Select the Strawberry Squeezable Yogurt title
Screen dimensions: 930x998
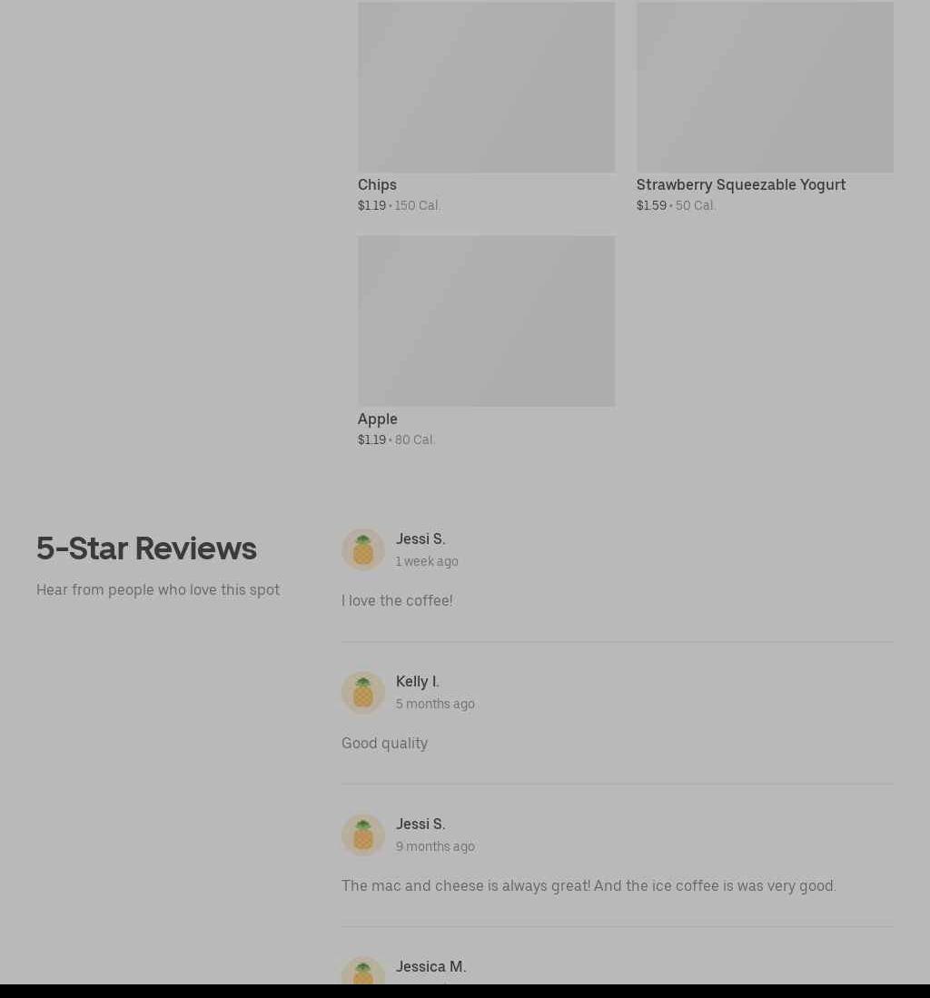point(741,184)
